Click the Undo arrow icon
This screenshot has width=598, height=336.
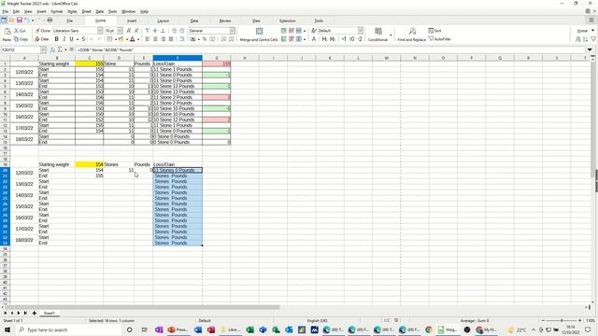(27, 21)
